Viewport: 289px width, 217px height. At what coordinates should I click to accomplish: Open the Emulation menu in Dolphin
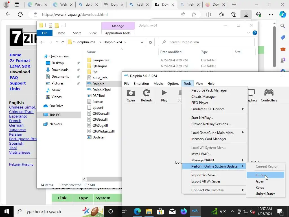(141, 84)
